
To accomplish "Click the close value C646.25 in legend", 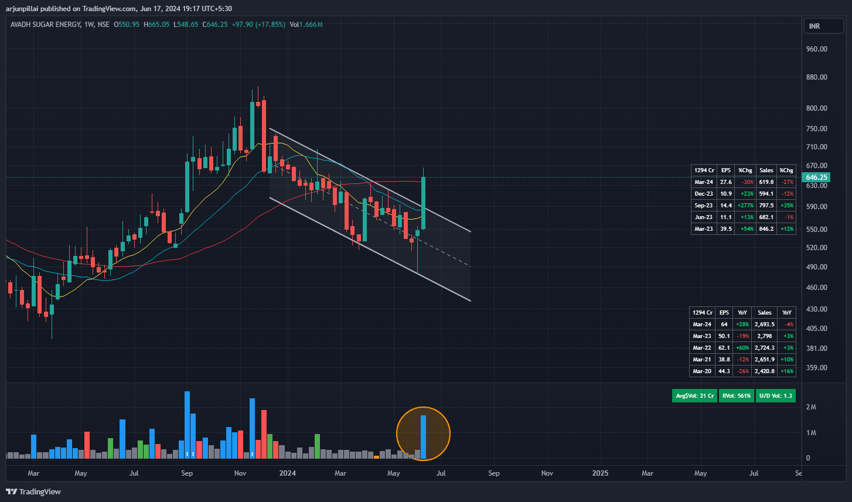I will 215,25.
